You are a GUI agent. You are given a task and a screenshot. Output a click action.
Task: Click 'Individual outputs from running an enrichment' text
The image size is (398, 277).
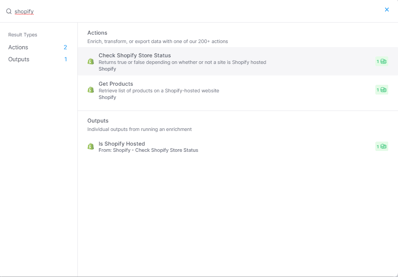139,129
